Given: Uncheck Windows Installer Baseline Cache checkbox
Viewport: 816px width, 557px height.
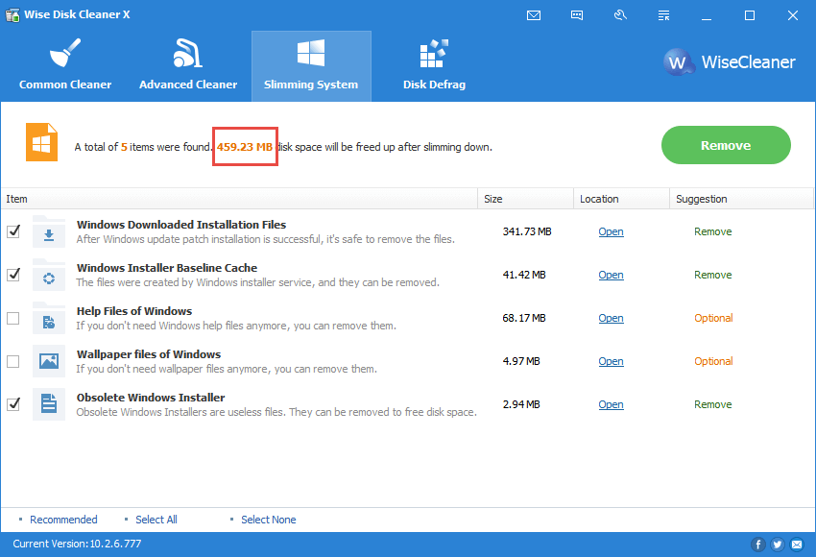Looking at the screenshot, I should pyautogui.click(x=13, y=275).
